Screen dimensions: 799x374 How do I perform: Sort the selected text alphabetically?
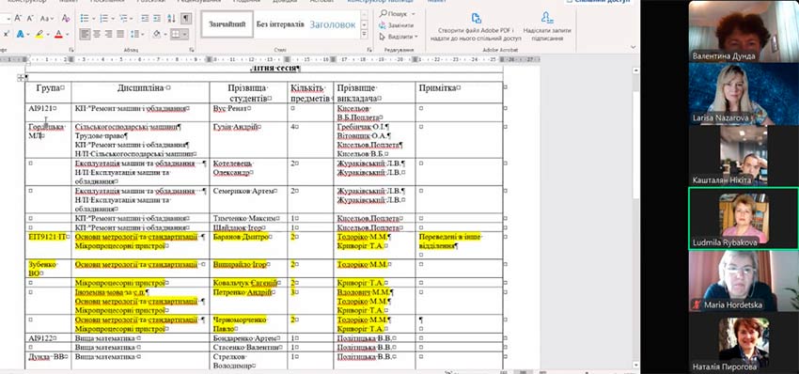pos(171,19)
